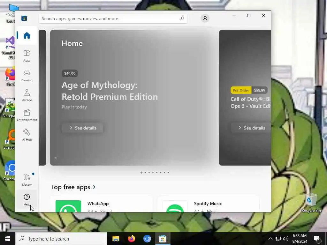Click the WhatsApp green app icon
The image size is (327, 245).
pyautogui.click(x=68, y=206)
